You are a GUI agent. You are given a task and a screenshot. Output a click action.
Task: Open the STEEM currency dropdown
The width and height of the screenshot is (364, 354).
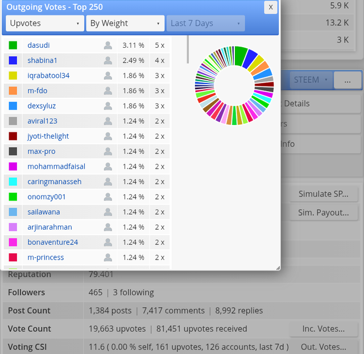tap(311, 80)
